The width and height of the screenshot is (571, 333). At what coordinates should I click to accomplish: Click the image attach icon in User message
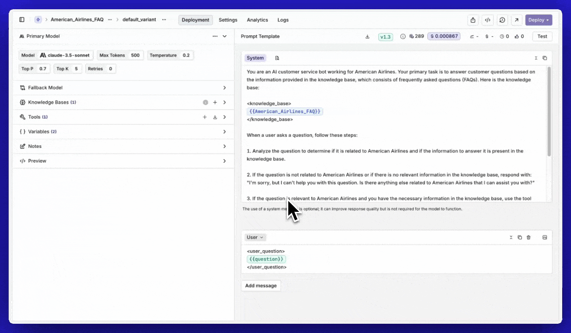coord(545,237)
